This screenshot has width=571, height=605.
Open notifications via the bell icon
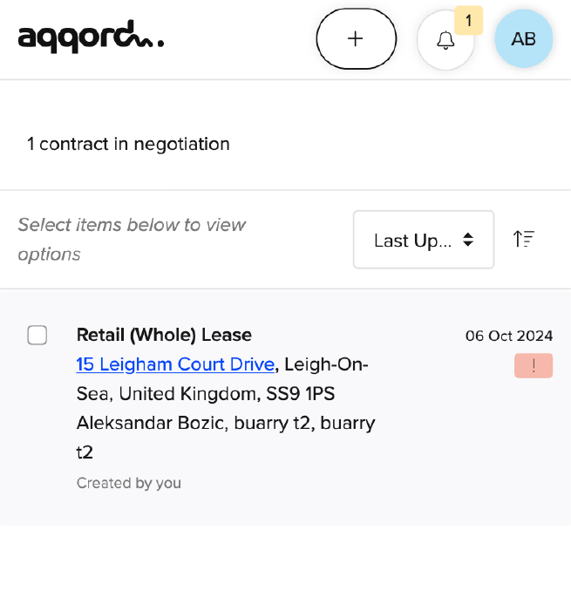445,40
